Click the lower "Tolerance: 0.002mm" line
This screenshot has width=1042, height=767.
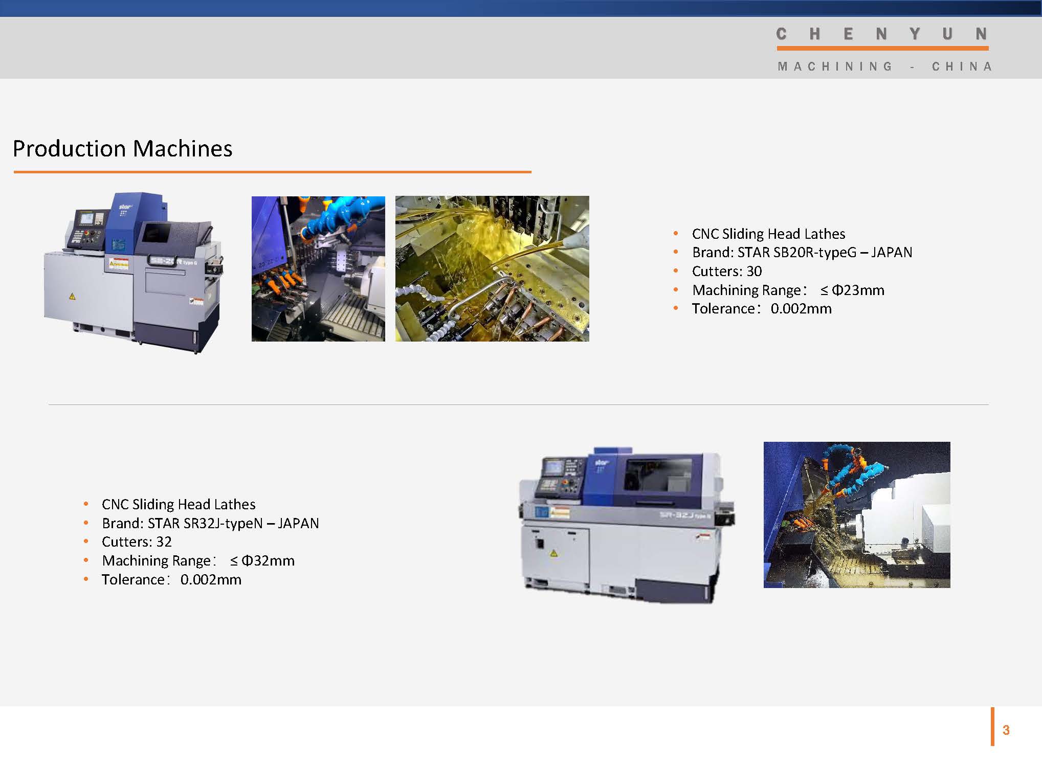click(171, 580)
